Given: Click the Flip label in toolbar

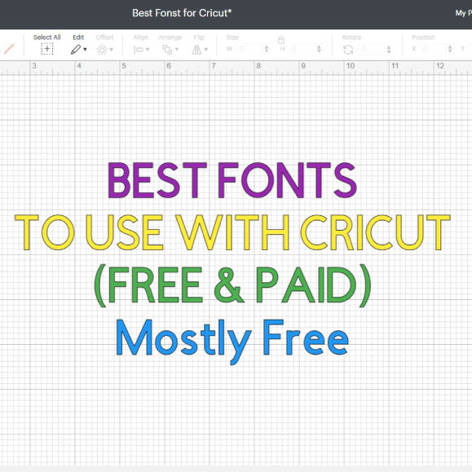Looking at the screenshot, I should [x=199, y=37].
